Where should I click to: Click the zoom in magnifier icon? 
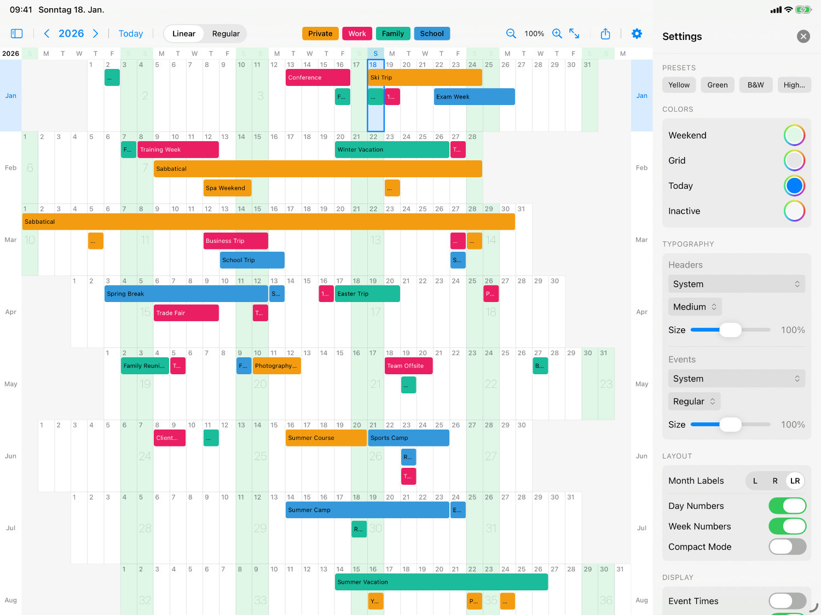click(x=557, y=33)
